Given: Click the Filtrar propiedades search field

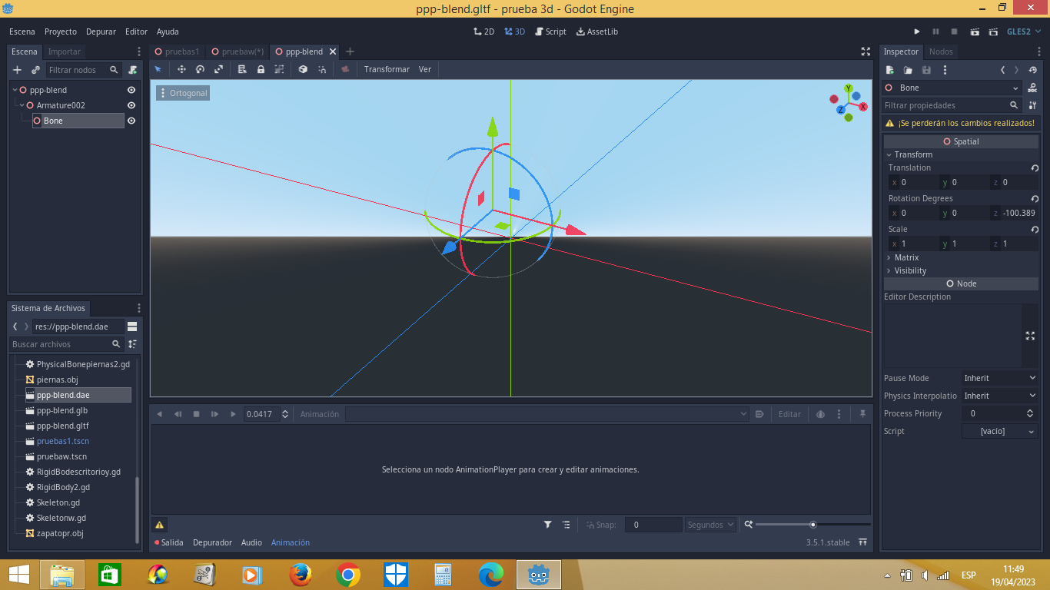Looking at the screenshot, I should 952,105.
